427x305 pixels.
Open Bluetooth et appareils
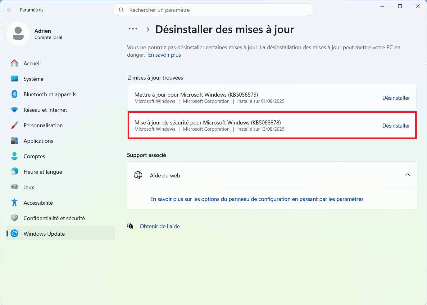click(61, 94)
